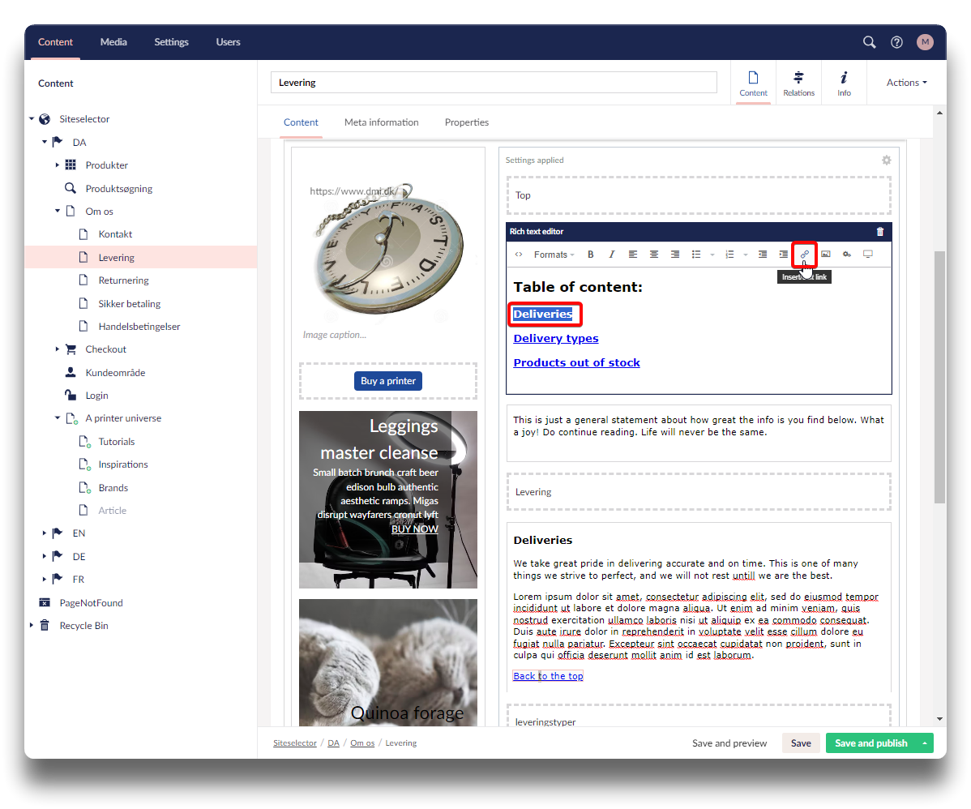This screenshot has height=809, width=971.
Task: Click the Buy a printer button
Action: tap(388, 381)
